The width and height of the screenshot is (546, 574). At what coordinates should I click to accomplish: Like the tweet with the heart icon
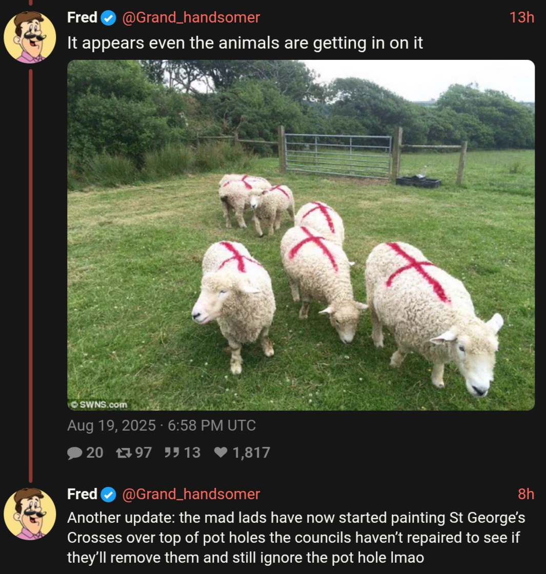click(221, 453)
